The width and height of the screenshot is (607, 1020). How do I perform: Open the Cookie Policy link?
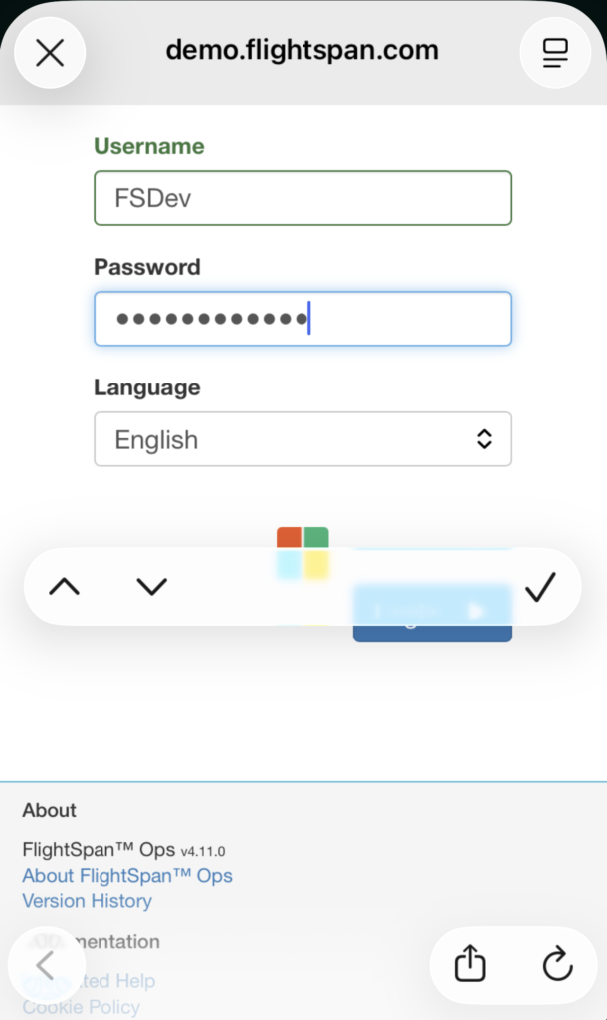[82, 1007]
